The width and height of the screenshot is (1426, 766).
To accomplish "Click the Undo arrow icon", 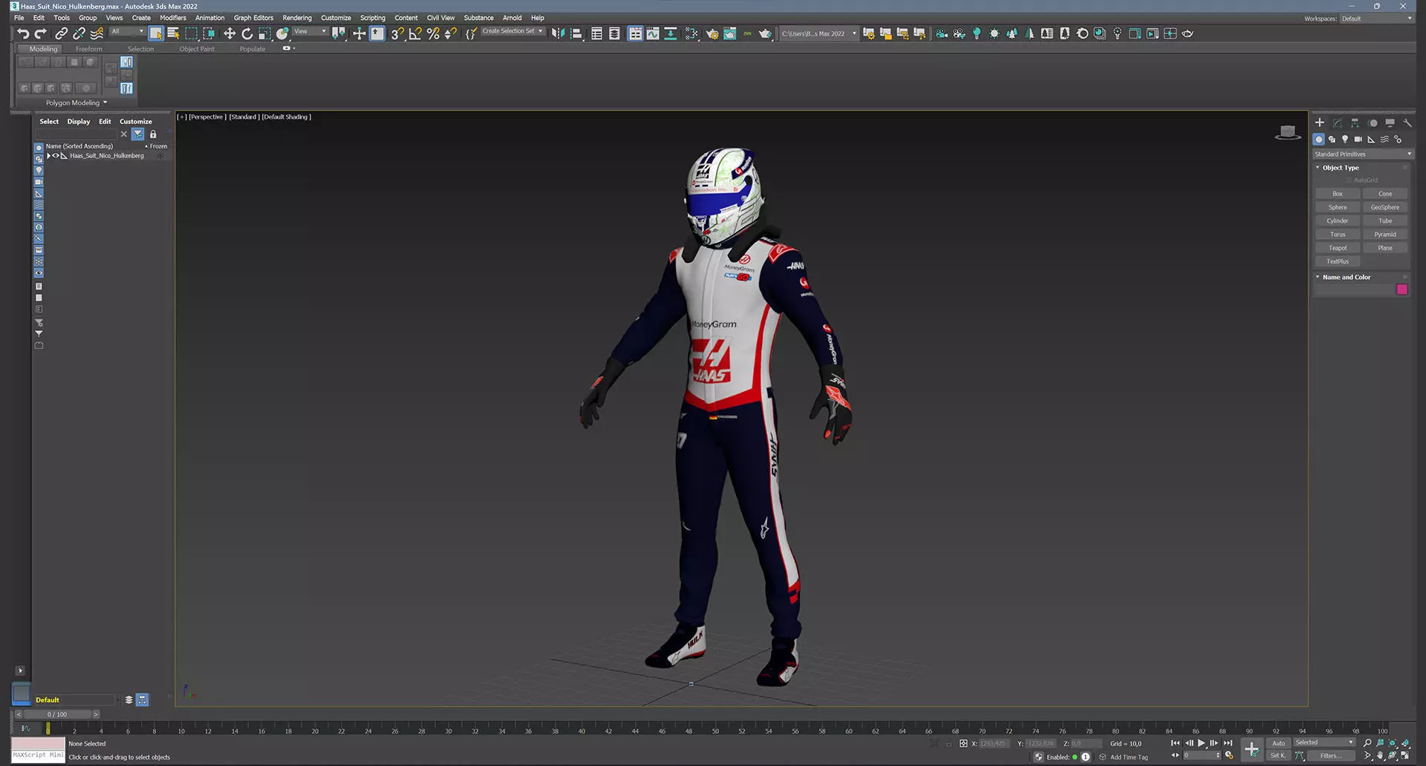I will pyautogui.click(x=23, y=33).
